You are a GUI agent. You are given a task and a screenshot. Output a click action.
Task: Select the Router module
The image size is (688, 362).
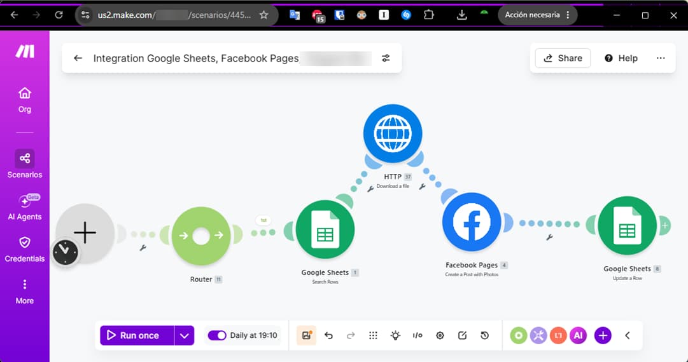[201, 236]
